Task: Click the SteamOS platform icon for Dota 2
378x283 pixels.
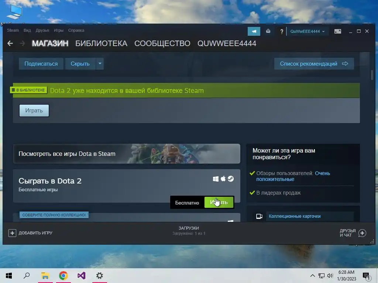Action: (231, 179)
